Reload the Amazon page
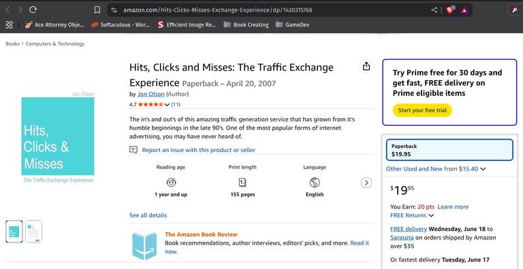The height and width of the screenshot is (269, 523). click(33, 10)
